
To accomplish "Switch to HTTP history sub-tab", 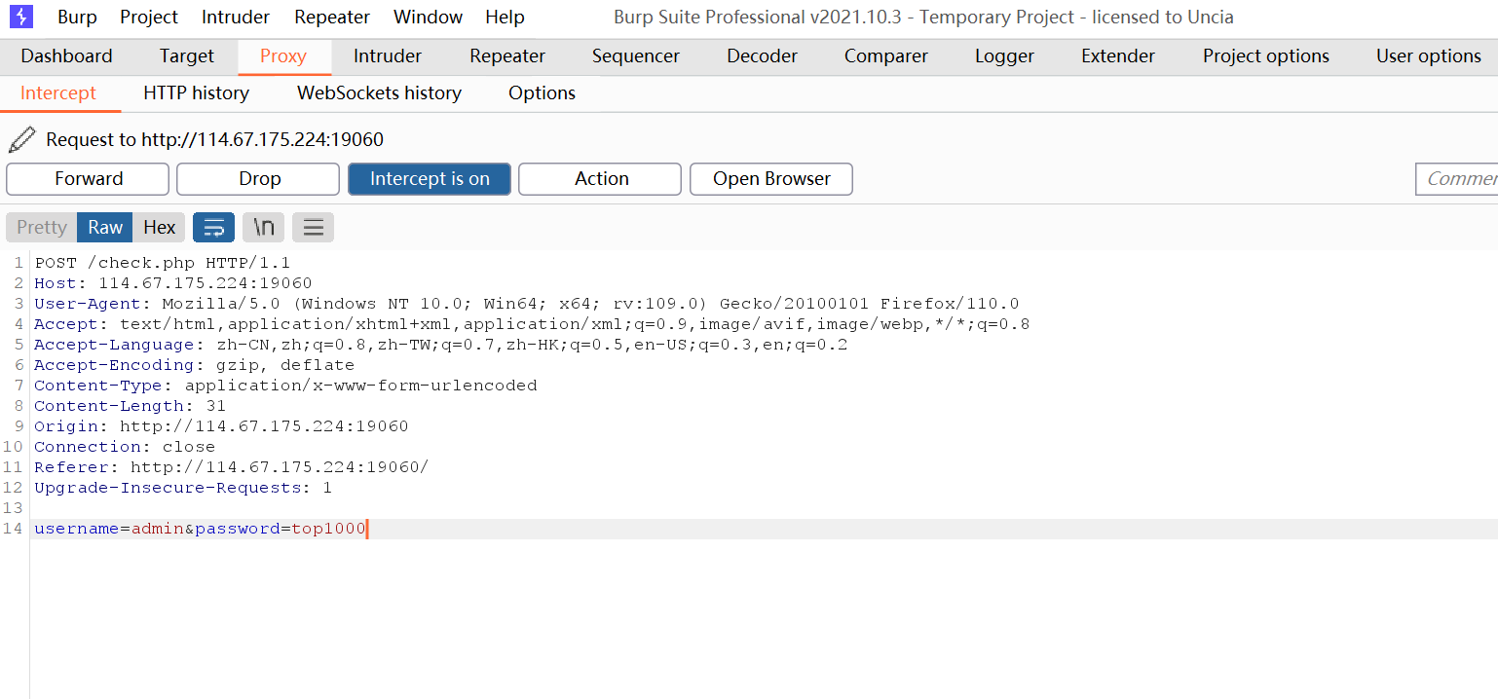I will pos(196,93).
